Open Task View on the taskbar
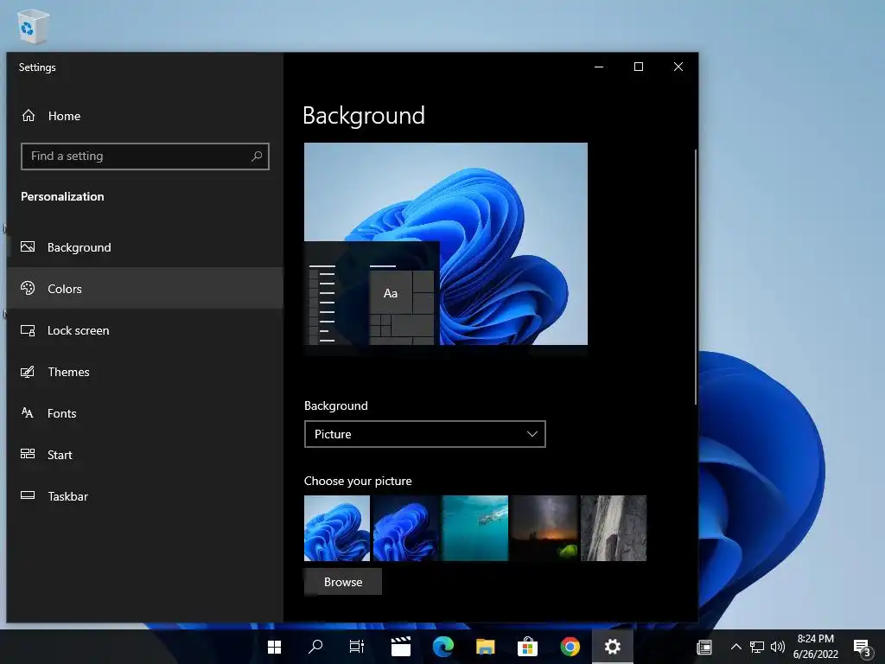 click(x=357, y=647)
